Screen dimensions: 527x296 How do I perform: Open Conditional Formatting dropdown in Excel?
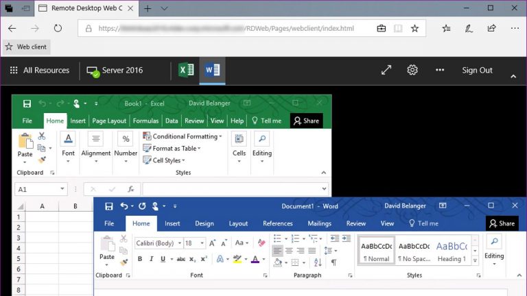(x=183, y=136)
